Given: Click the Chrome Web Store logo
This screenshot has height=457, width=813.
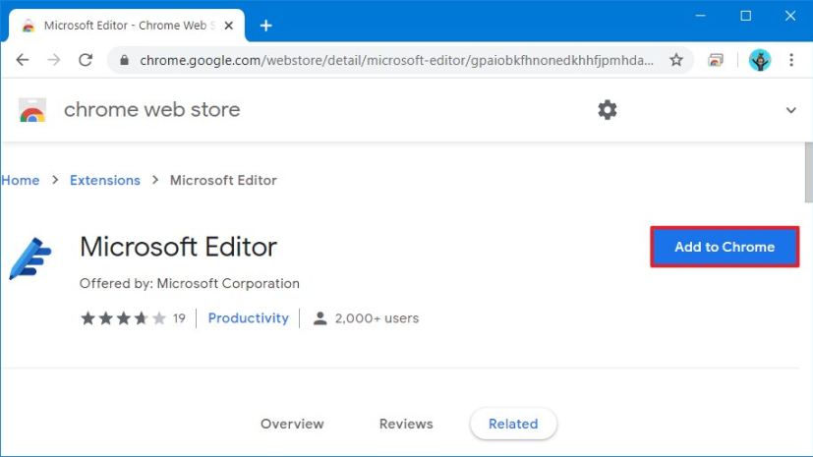Looking at the screenshot, I should tap(32, 110).
